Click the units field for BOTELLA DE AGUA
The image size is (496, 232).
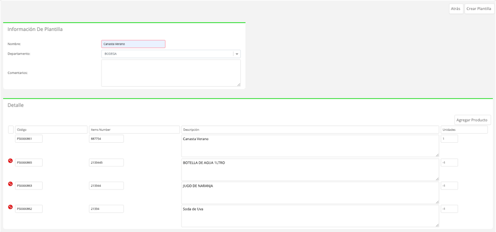[449, 163]
